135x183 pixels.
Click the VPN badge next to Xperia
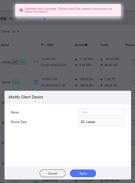pyautogui.click(x=16, y=82)
